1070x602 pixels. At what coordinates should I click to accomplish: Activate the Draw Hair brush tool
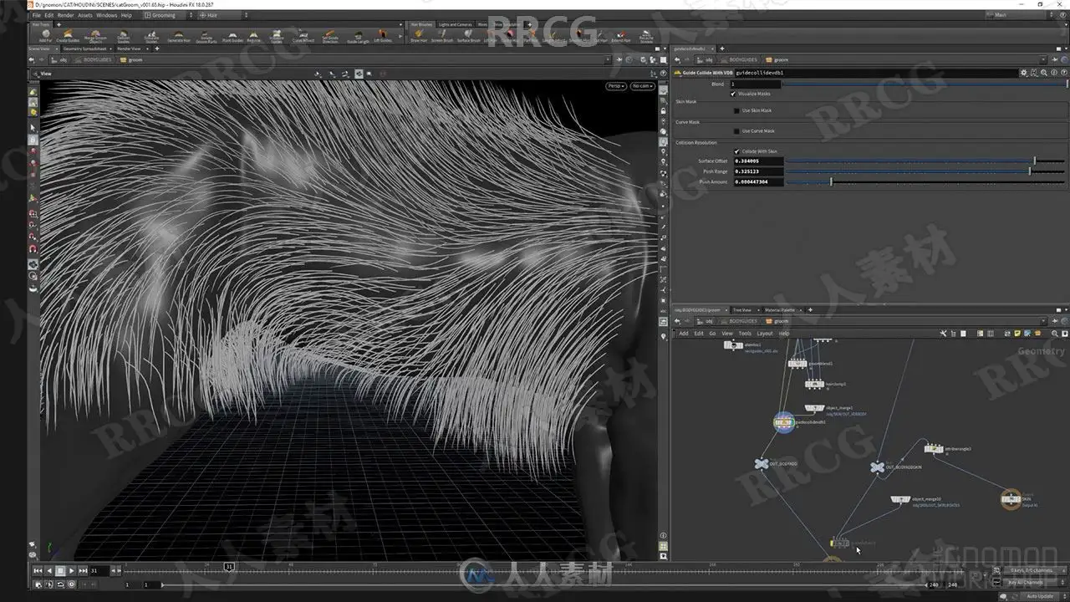coord(418,36)
